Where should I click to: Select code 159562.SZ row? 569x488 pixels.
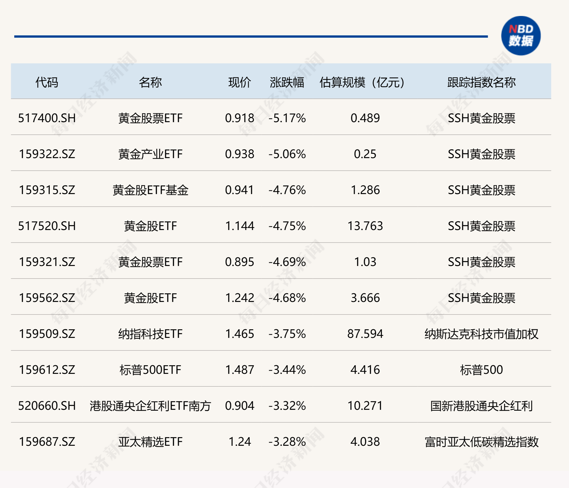(47, 298)
